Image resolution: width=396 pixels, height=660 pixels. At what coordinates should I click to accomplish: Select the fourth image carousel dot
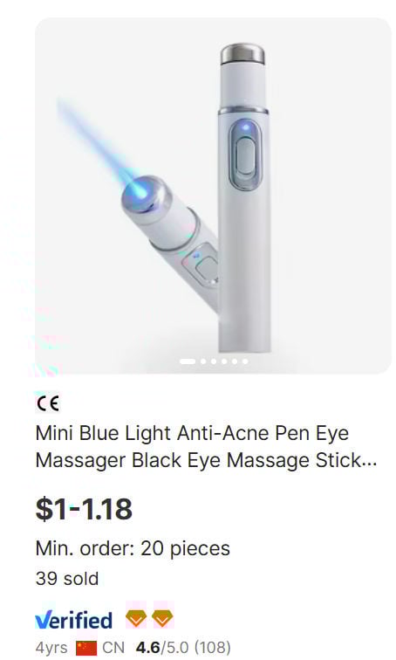224,361
